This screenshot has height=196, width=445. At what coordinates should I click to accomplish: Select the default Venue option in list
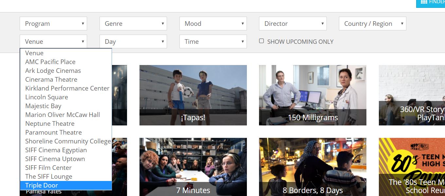[x=66, y=53]
